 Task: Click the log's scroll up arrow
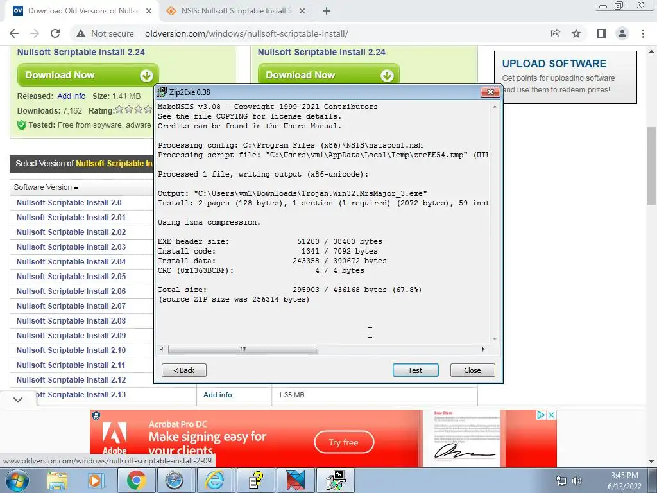click(495, 107)
